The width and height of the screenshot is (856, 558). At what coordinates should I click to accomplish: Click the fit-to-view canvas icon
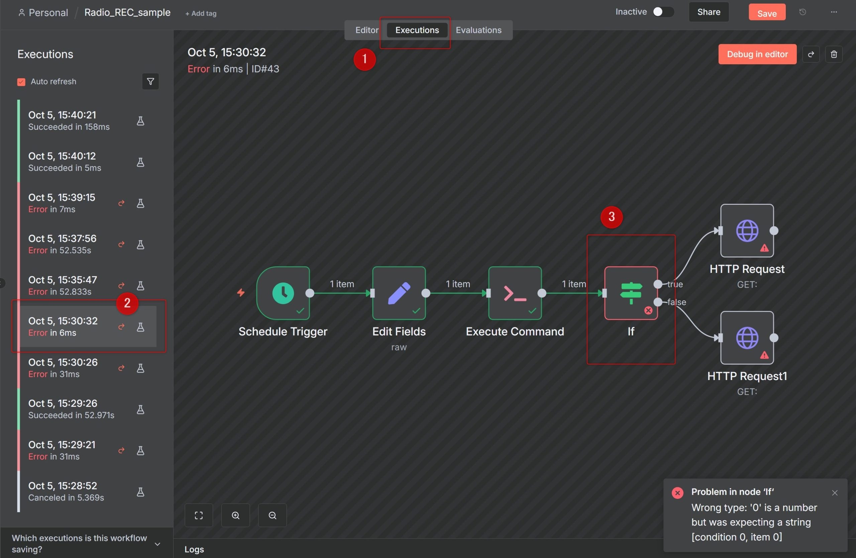coord(199,515)
